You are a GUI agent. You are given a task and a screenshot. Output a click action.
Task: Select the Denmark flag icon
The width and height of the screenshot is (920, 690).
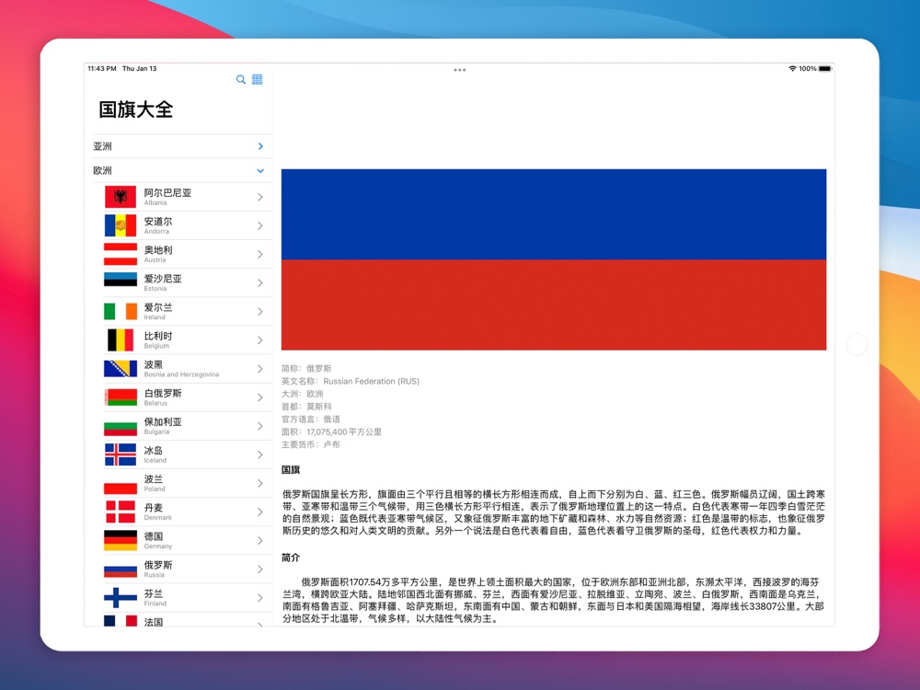pyautogui.click(x=121, y=512)
